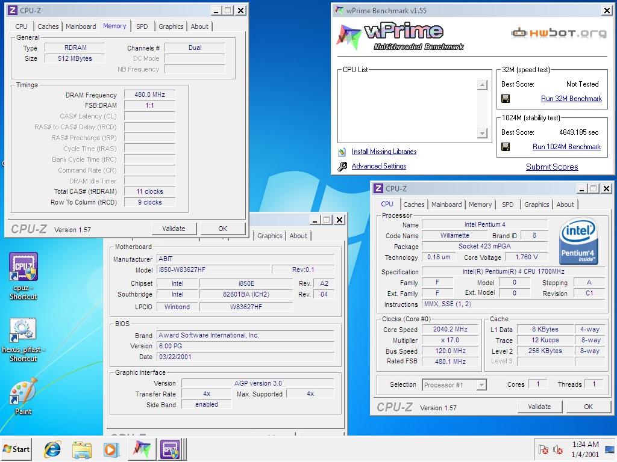Click the Advanced Settings wrench icon
The image size is (617, 462).
pyautogui.click(x=342, y=166)
